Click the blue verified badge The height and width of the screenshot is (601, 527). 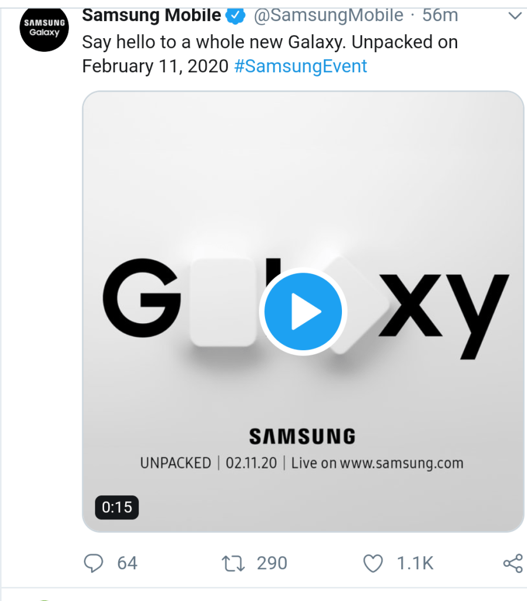click(x=236, y=16)
